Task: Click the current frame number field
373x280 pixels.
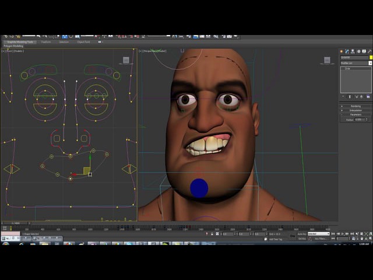Action: point(342,239)
